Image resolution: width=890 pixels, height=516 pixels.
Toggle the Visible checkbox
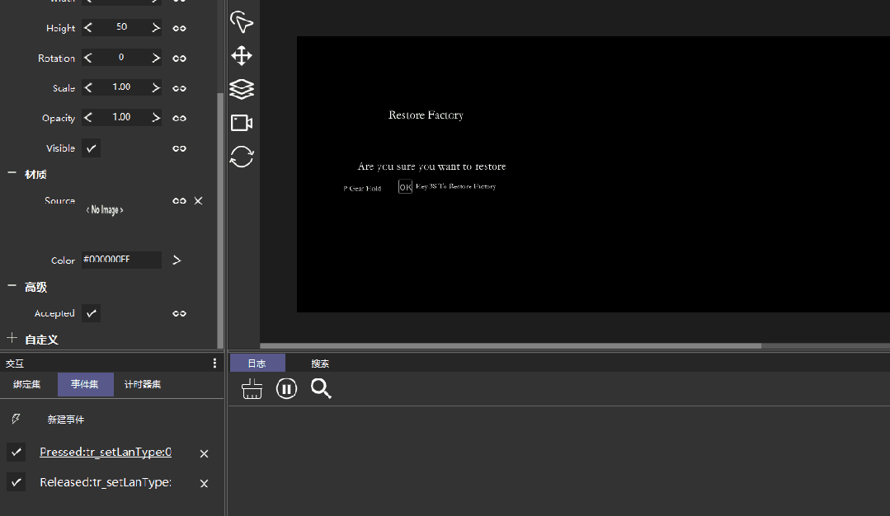point(91,148)
